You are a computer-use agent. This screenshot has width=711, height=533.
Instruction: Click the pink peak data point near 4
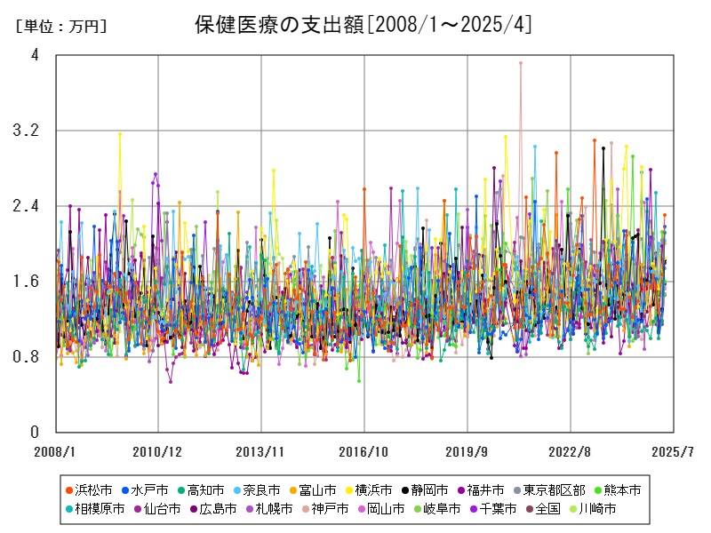521,63
